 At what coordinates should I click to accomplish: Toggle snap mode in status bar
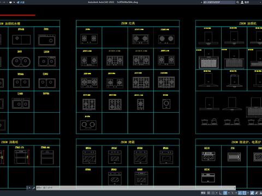(x=213, y=193)
